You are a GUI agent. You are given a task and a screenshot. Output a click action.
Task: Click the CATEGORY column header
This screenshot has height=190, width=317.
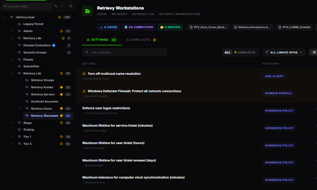click(271, 64)
